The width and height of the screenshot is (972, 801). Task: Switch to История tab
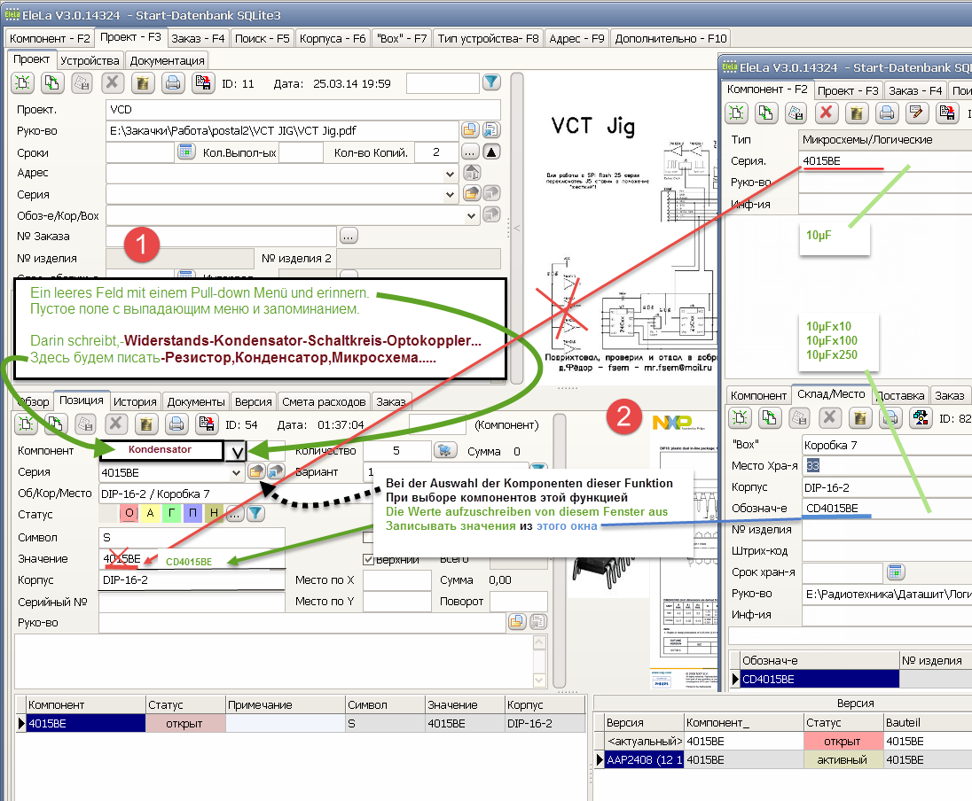pyautogui.click(x=135, y=401)
